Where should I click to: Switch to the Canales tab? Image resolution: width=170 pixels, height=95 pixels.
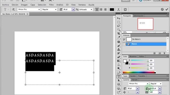tap(133, 76)
